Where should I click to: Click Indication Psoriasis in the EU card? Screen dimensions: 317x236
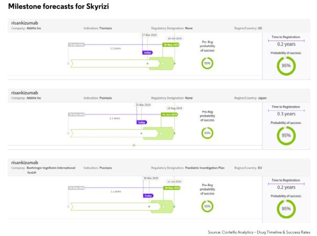(x=98, y=168)
